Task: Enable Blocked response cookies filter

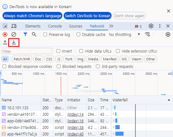Action: 4,66
